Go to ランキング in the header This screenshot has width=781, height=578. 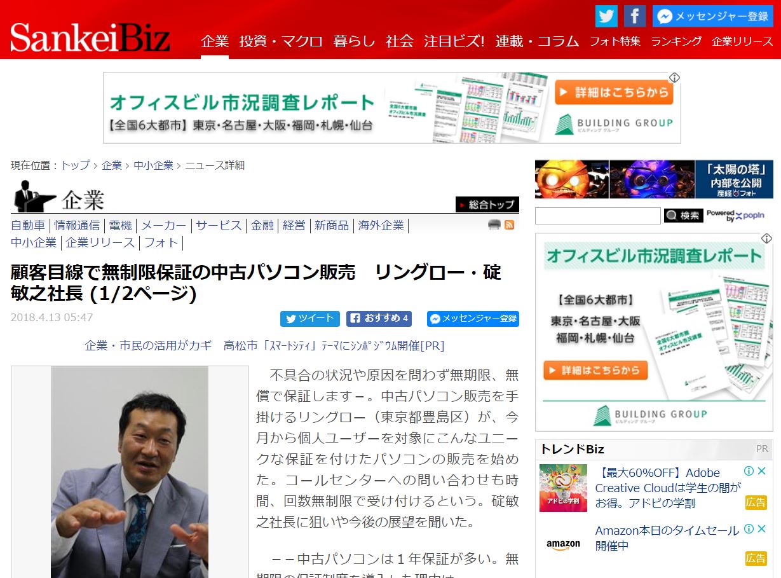point(676,41)
